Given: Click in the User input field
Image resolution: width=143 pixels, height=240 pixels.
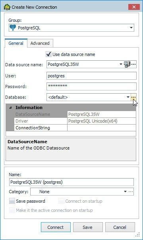Looking at the screenshot, I should pyautogui.click(x=91, y=76).
